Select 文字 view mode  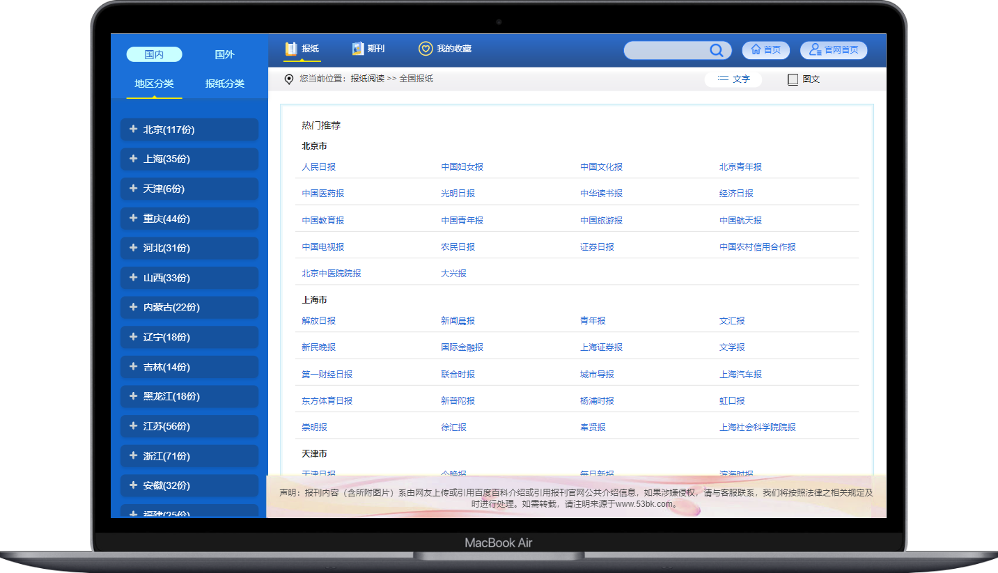(733, 79)
